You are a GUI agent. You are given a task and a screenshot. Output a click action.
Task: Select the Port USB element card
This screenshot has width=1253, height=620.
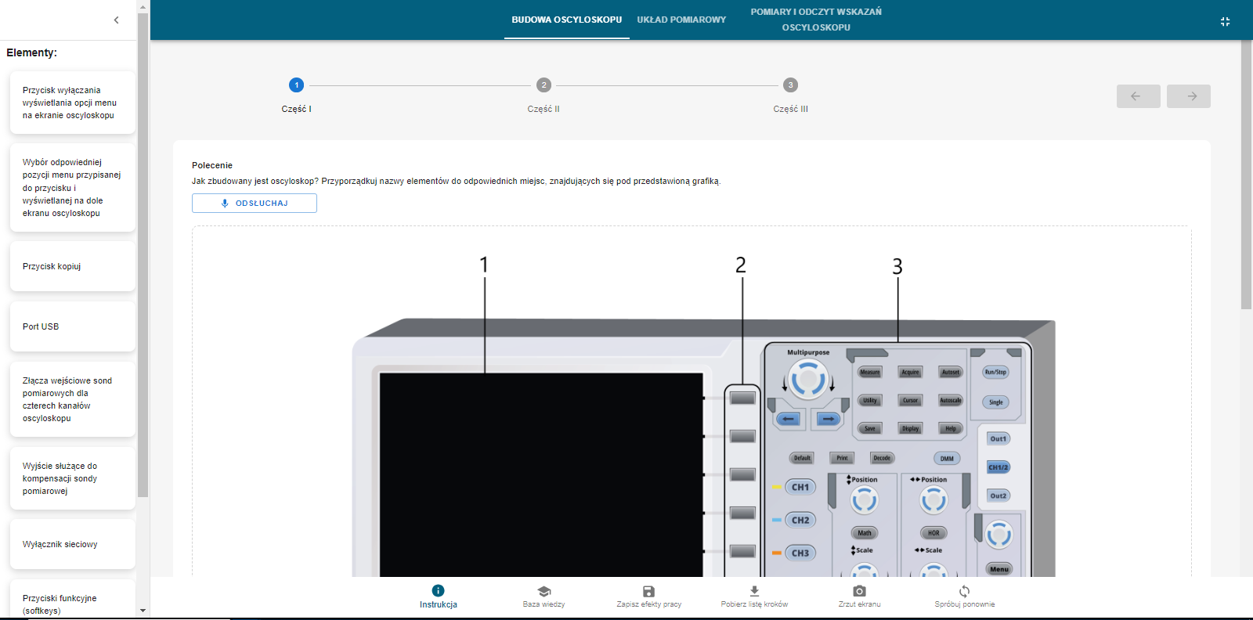click(72, 326)
